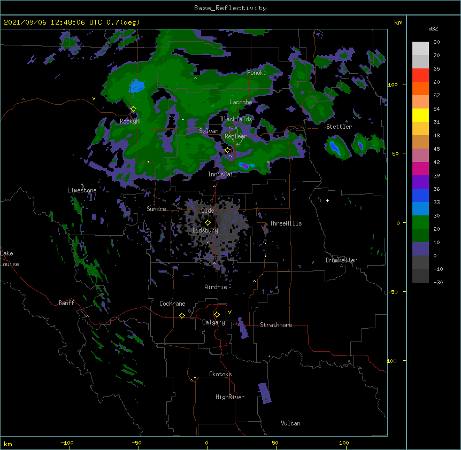Click the yellow marker above Calgary label

pos(217,315)
